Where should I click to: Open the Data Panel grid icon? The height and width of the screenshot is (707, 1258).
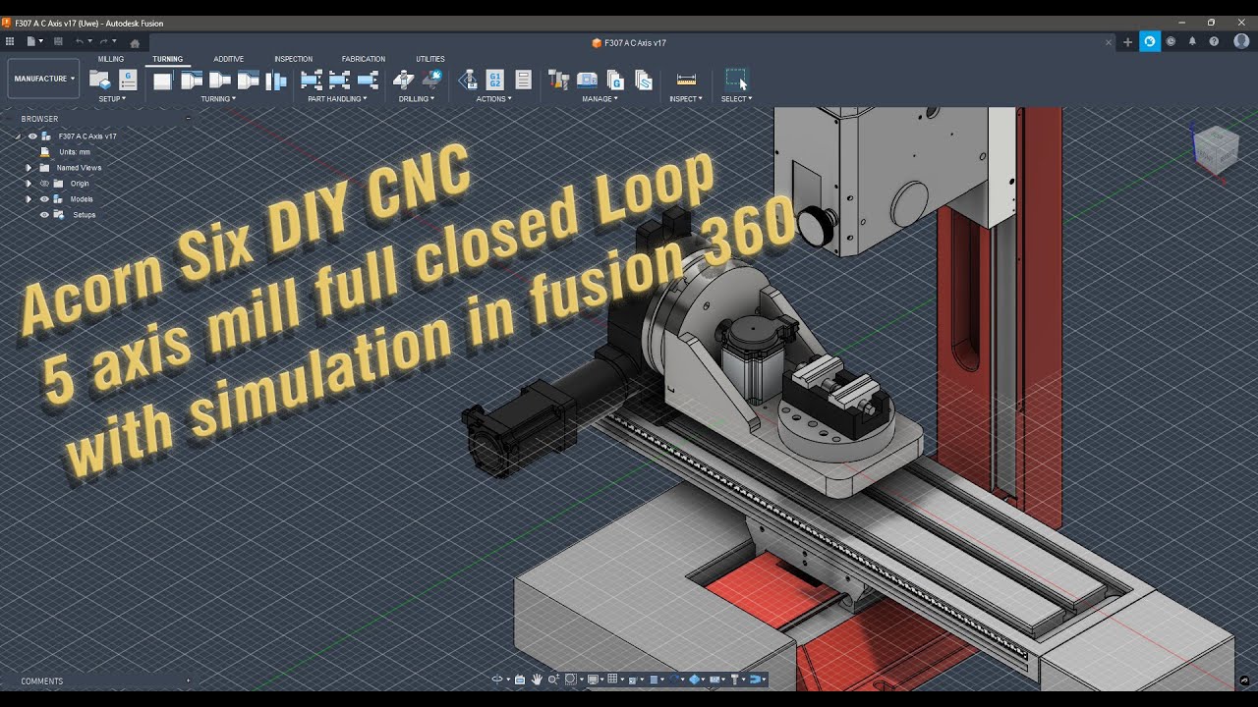coord(10,42)
